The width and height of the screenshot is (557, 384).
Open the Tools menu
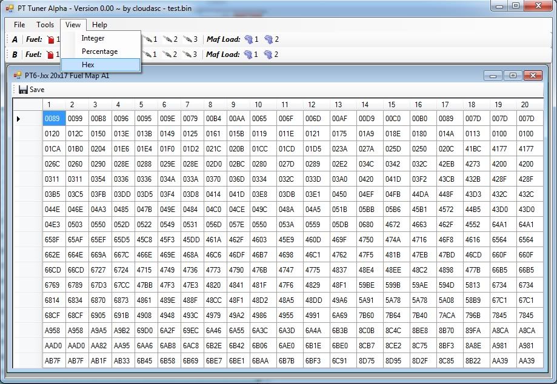(45, 25)
